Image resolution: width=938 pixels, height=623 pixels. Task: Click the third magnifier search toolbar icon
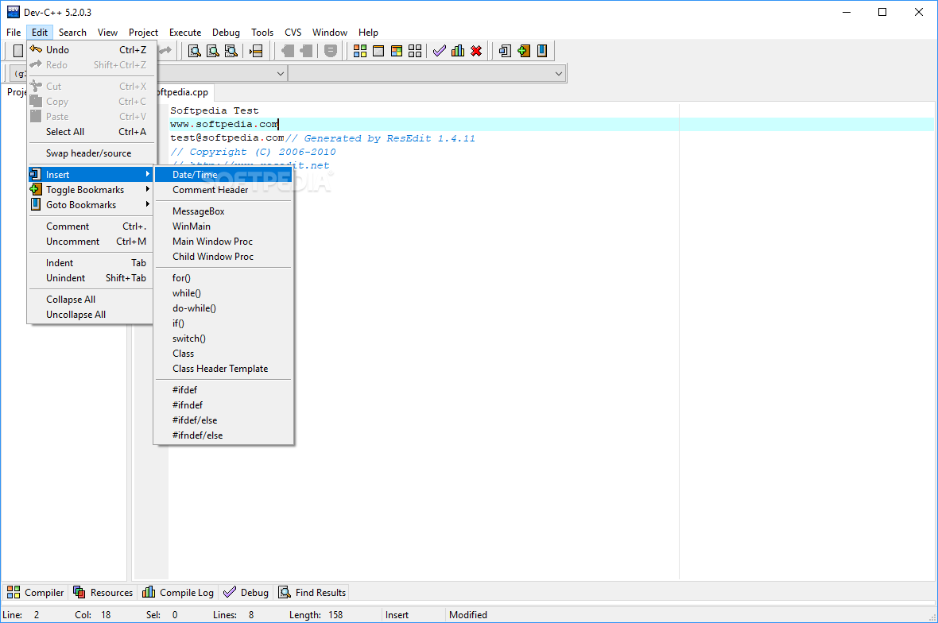[x=231, y=51]
